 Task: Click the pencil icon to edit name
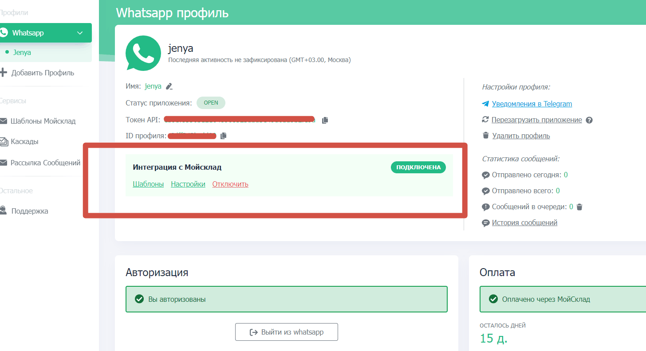tap(169, 86)
